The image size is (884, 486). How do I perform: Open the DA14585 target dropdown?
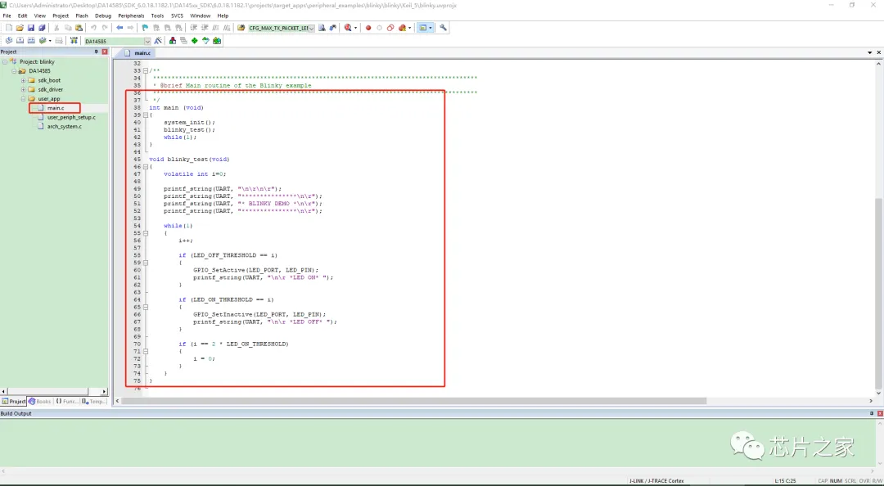click(x=147, y=41)
